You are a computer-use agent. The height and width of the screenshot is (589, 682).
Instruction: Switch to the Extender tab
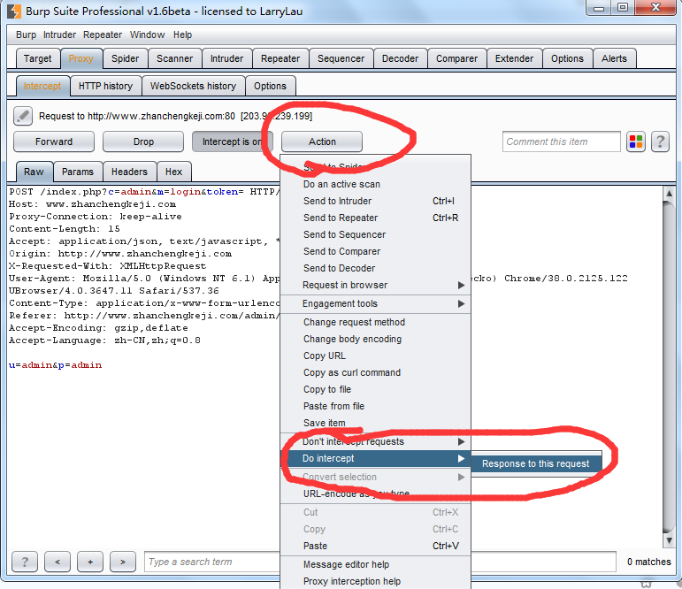click(514, 58)
